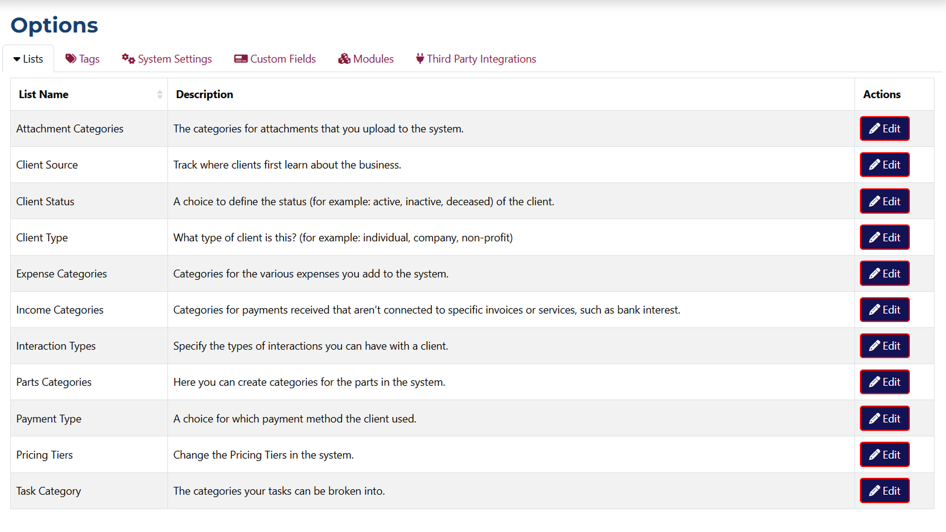Click the Modules cubes icon

(x=344, y=58)
